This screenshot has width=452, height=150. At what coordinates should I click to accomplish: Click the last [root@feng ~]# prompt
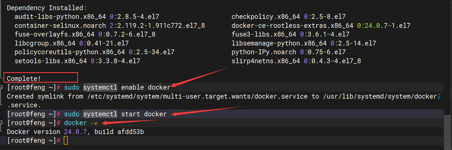(x=34, y=140)
